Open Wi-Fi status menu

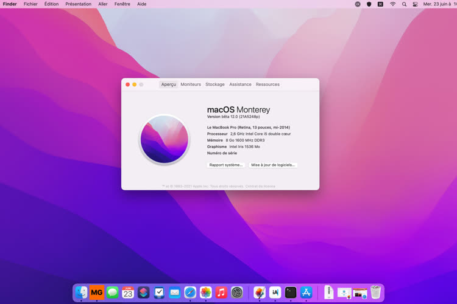click(392, 4)
